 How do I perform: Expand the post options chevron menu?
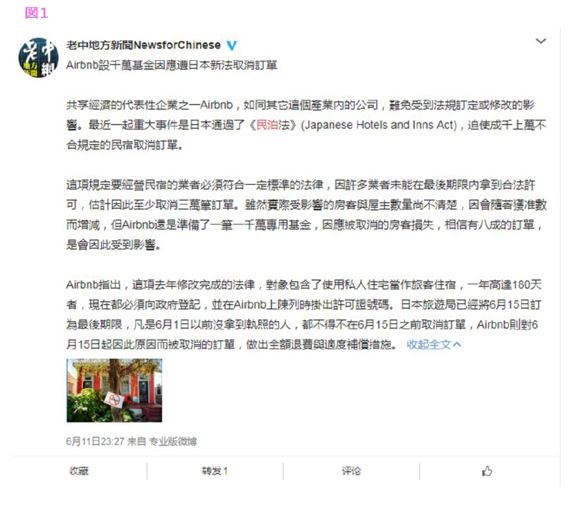[x=541, y=41]
